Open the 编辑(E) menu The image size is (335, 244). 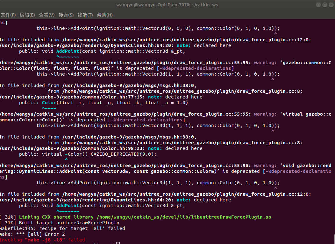click(27, 15)
